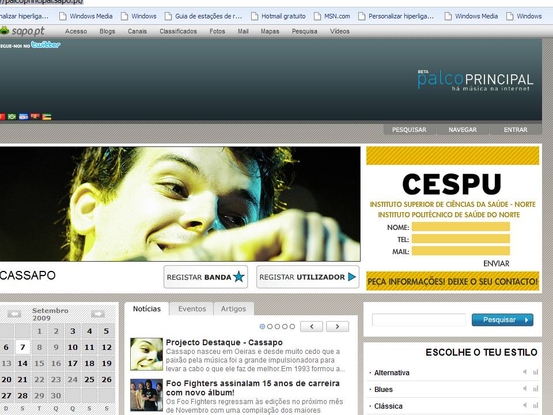Viewport: 553px width, 415px height.
Task: Open Fotos in the sapo menu
Action: coord(217,31)
